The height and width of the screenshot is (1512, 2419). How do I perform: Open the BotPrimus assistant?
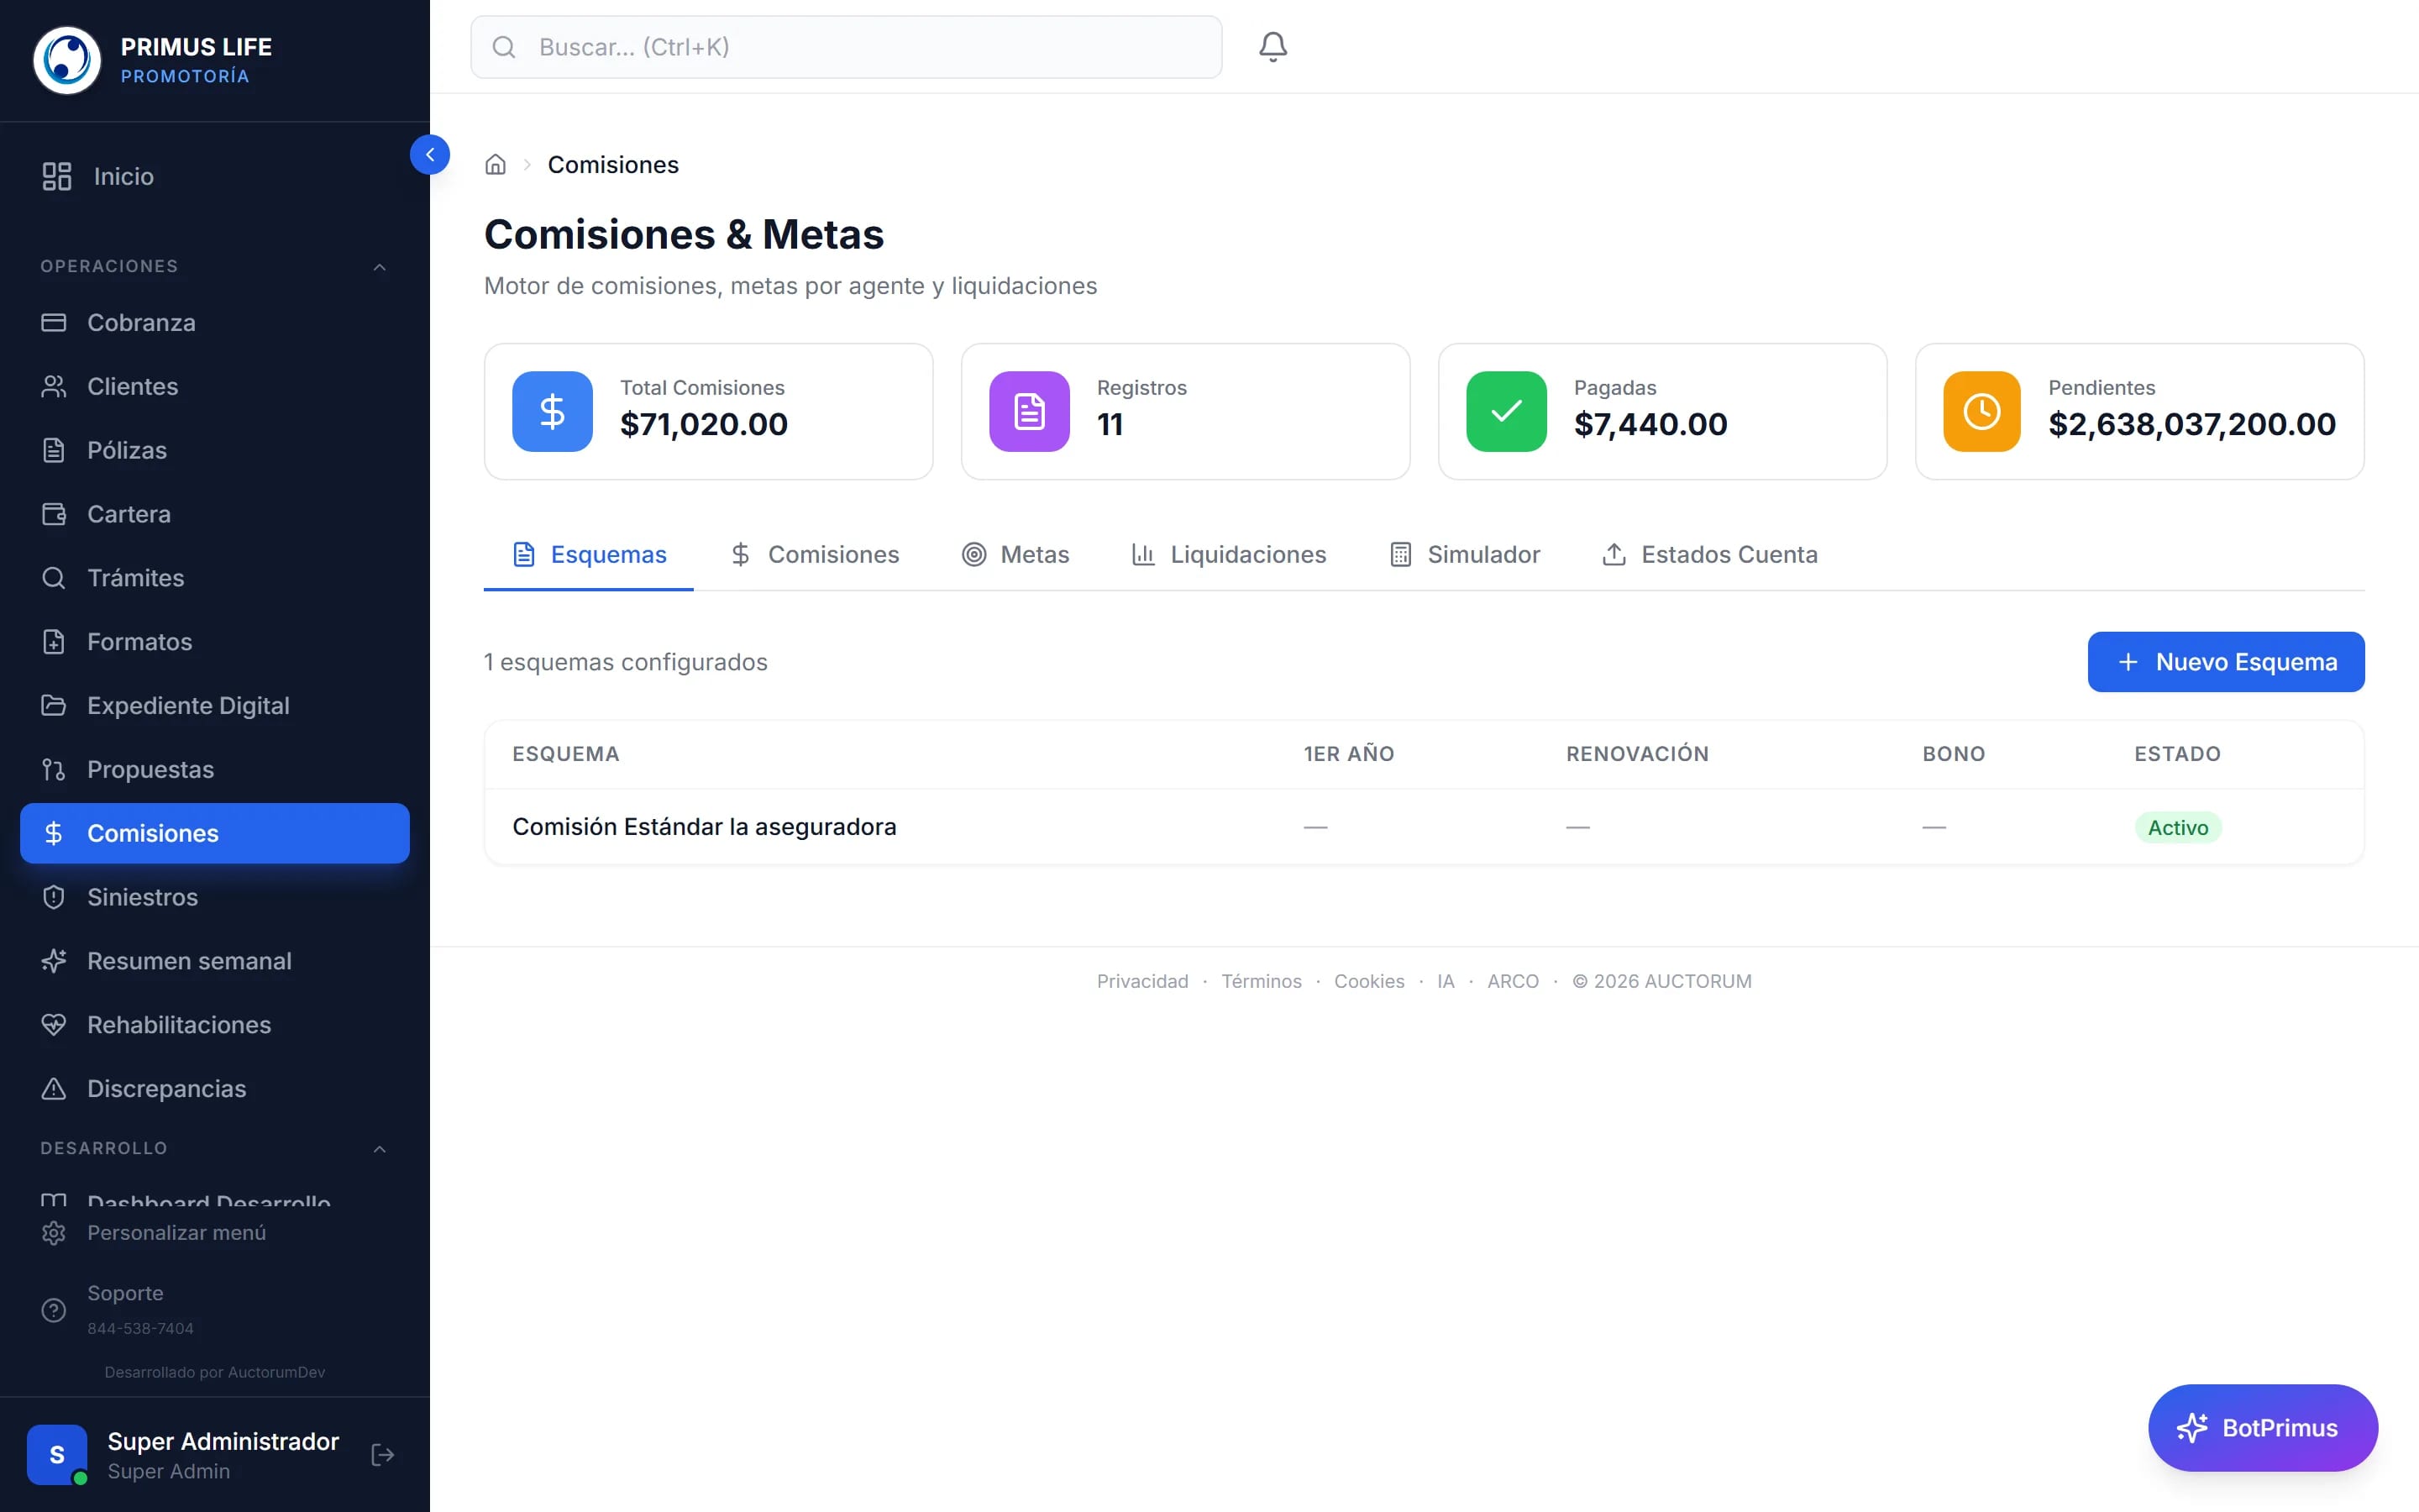(x=2263, y=1428)
